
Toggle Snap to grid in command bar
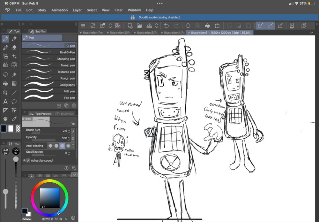tap(280, 26)
